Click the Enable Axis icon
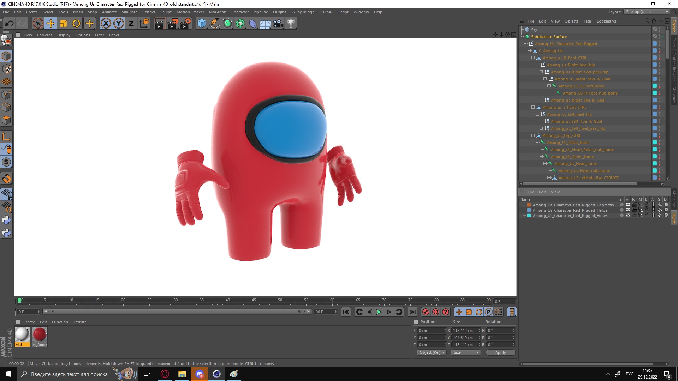678x381 pixels. (6, 137)
